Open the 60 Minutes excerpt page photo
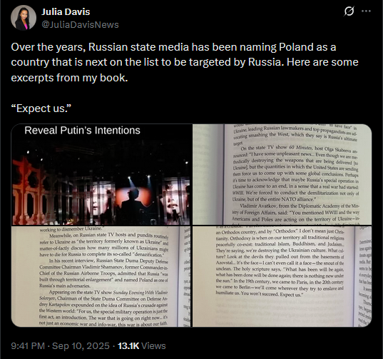Image resolution: width=383 pixels, height=359 pixels. (x=282, y=174)
